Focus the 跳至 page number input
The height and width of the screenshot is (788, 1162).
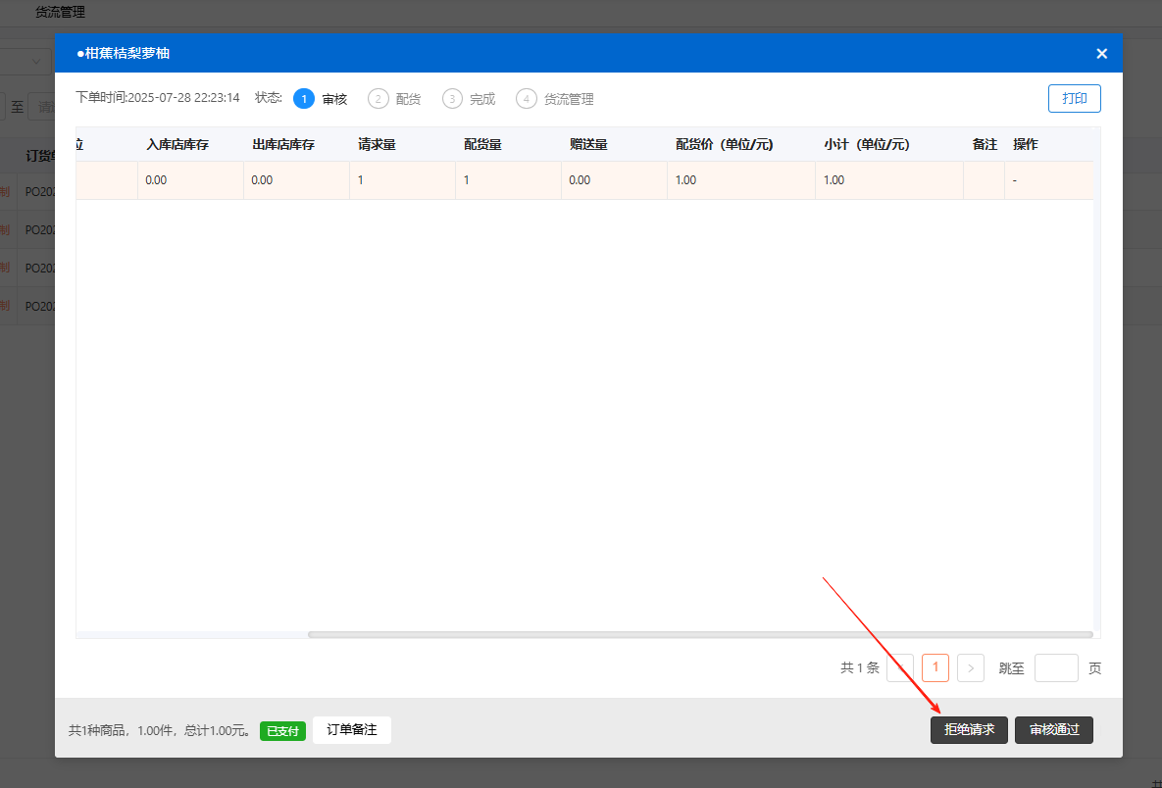1056,668
